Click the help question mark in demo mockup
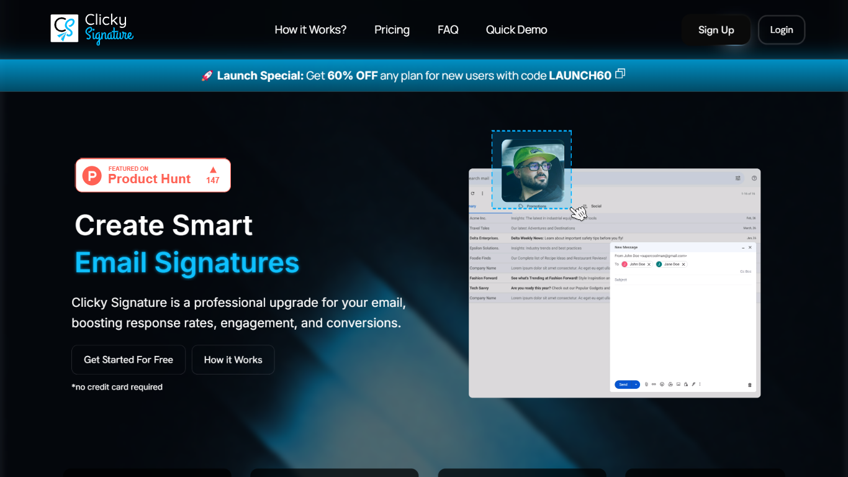This screenshot has height=477, width=848. click(754, 178)
